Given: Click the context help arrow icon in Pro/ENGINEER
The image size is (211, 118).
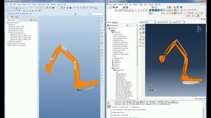Looking at the screenshot, I should [40, 10].
